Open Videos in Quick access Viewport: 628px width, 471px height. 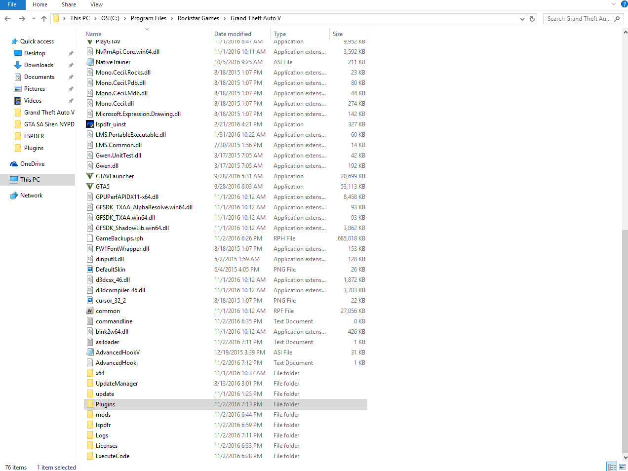(33, 101)
